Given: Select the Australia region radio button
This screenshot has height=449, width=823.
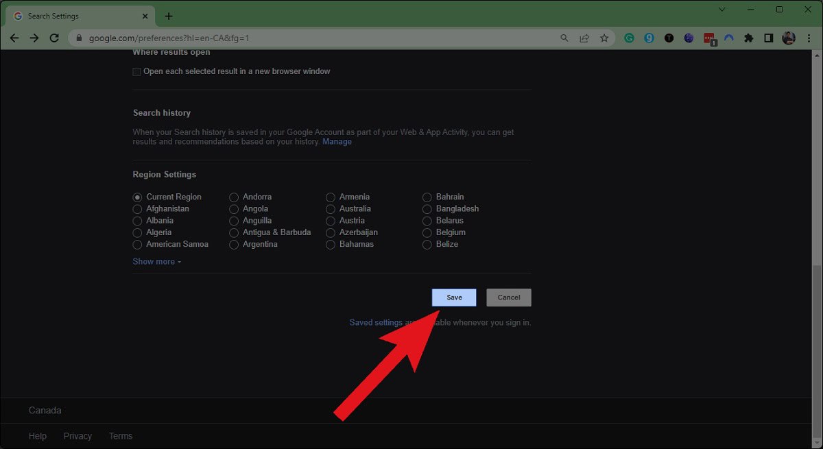Looking at the screenshot, I should (x=331, y=209).
